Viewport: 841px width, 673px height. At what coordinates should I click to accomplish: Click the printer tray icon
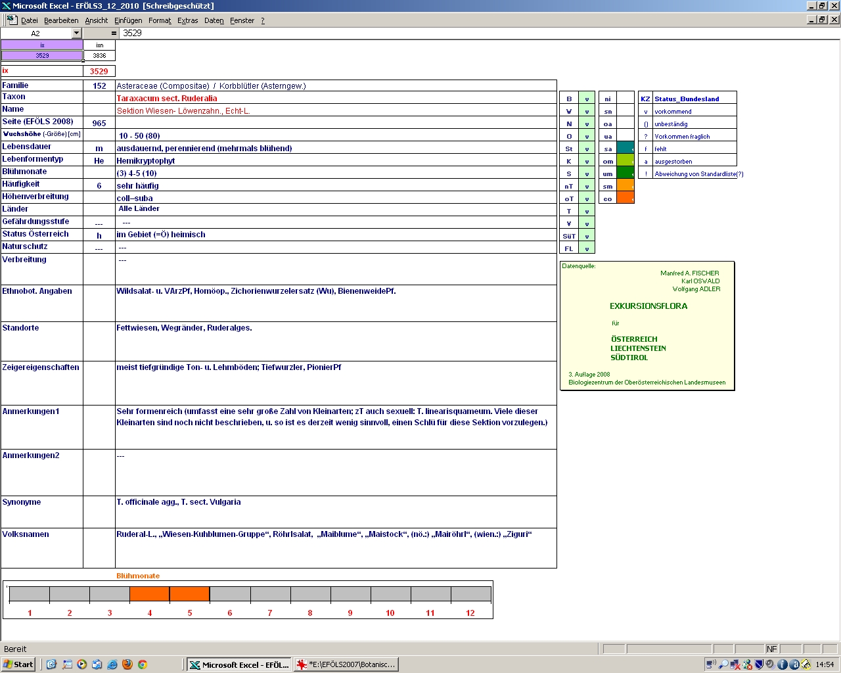pos(806,664)
